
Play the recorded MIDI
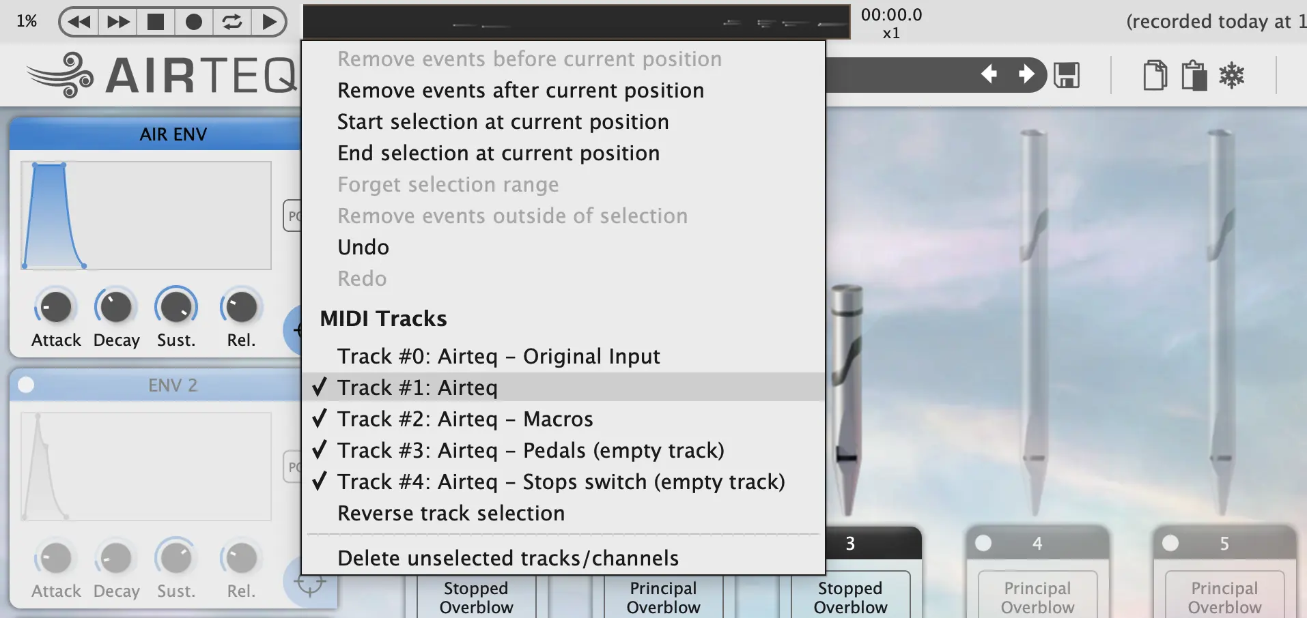point(269,22)
